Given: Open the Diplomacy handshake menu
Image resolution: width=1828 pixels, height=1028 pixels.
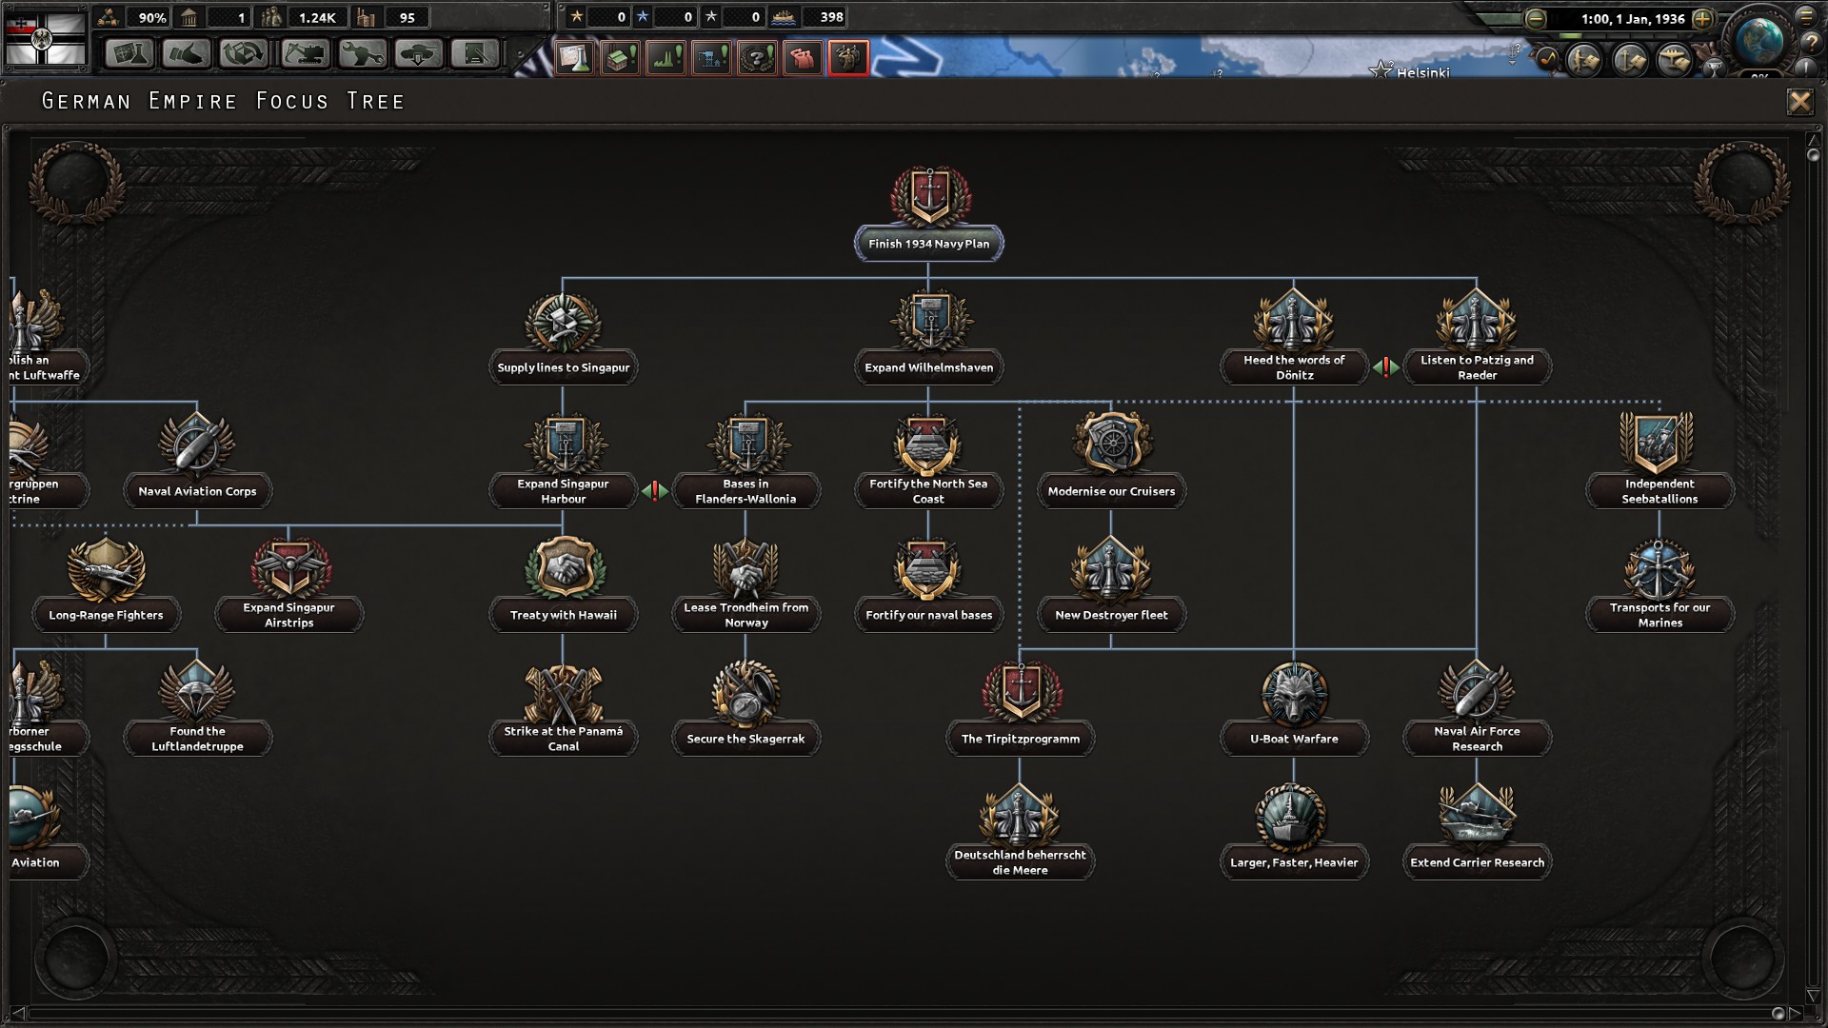Looking at the screenshot, I should pos(187,53).
